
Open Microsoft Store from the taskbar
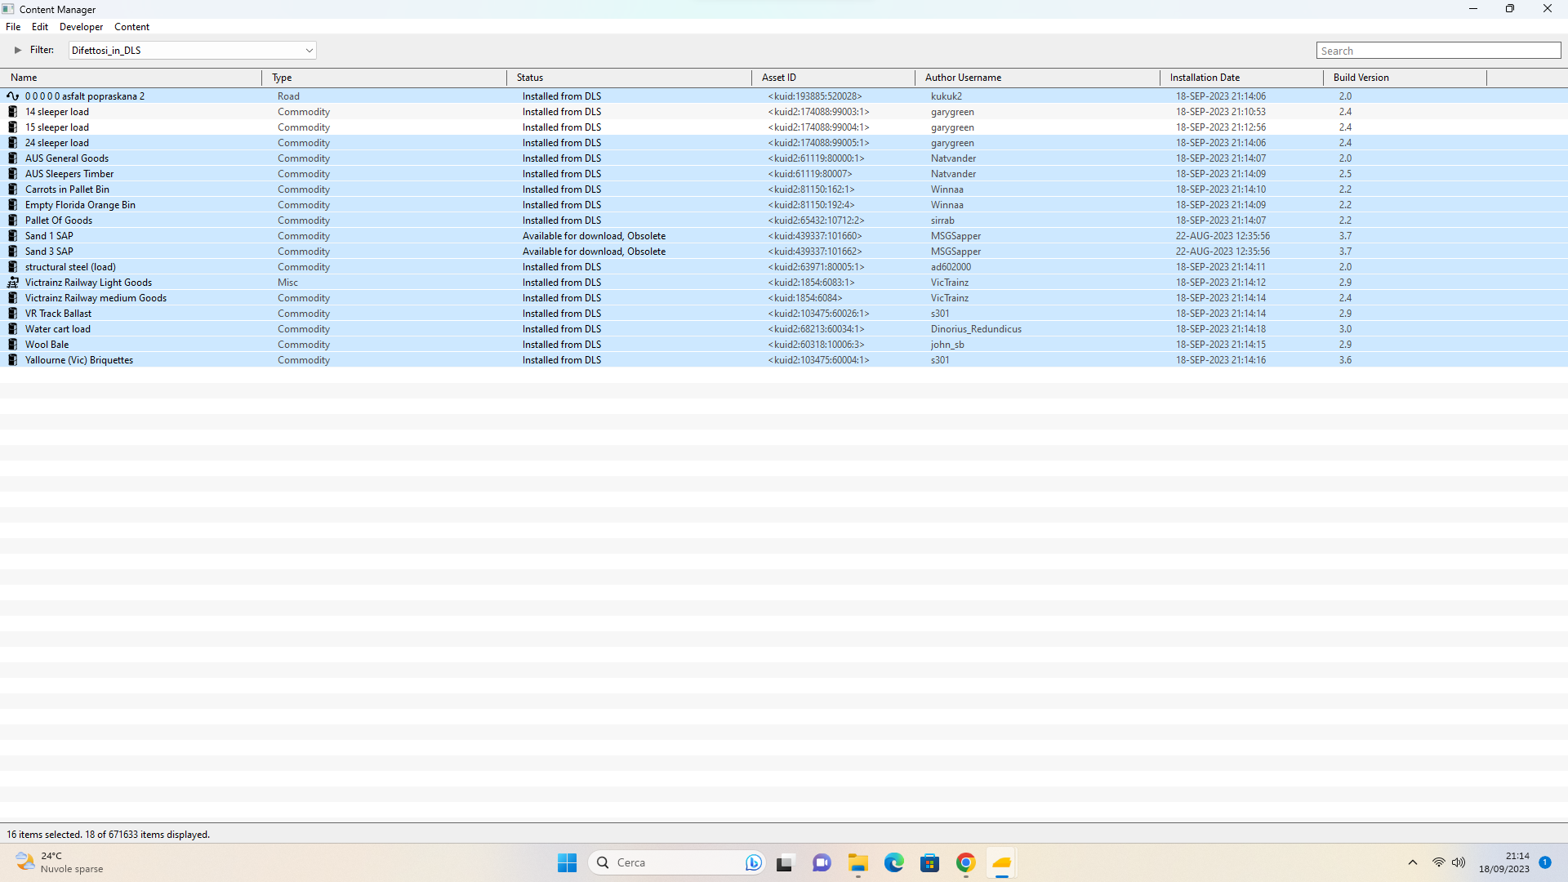(929, 862)
